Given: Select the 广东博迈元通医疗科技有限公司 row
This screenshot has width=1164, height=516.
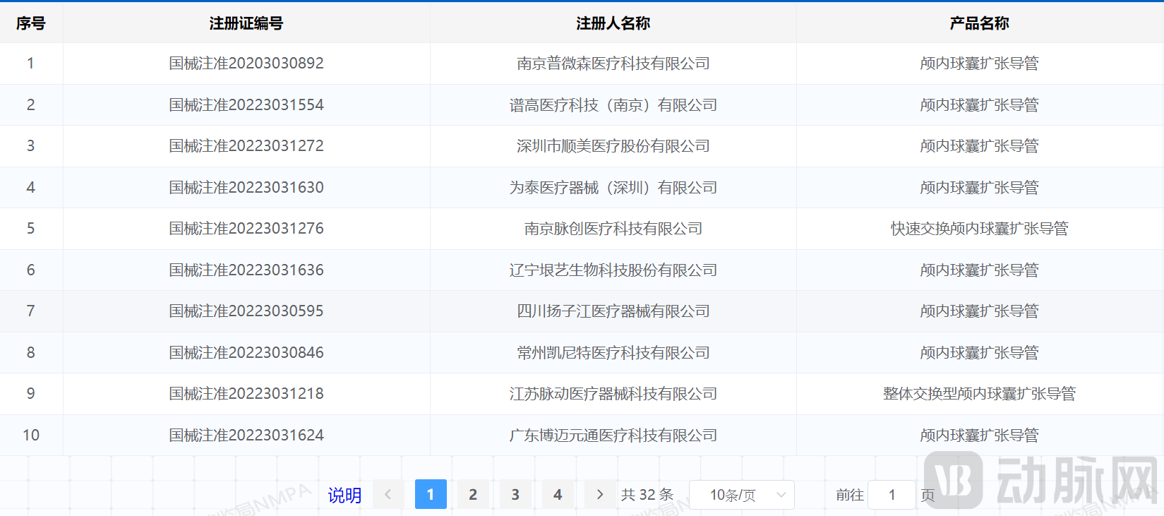Looking at the screenshot, I should (x=613, y=436).
